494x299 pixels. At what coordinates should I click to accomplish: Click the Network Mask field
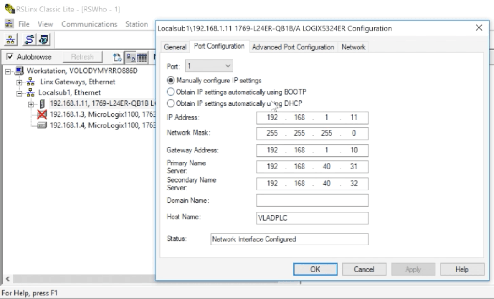[x=312, y=133]
